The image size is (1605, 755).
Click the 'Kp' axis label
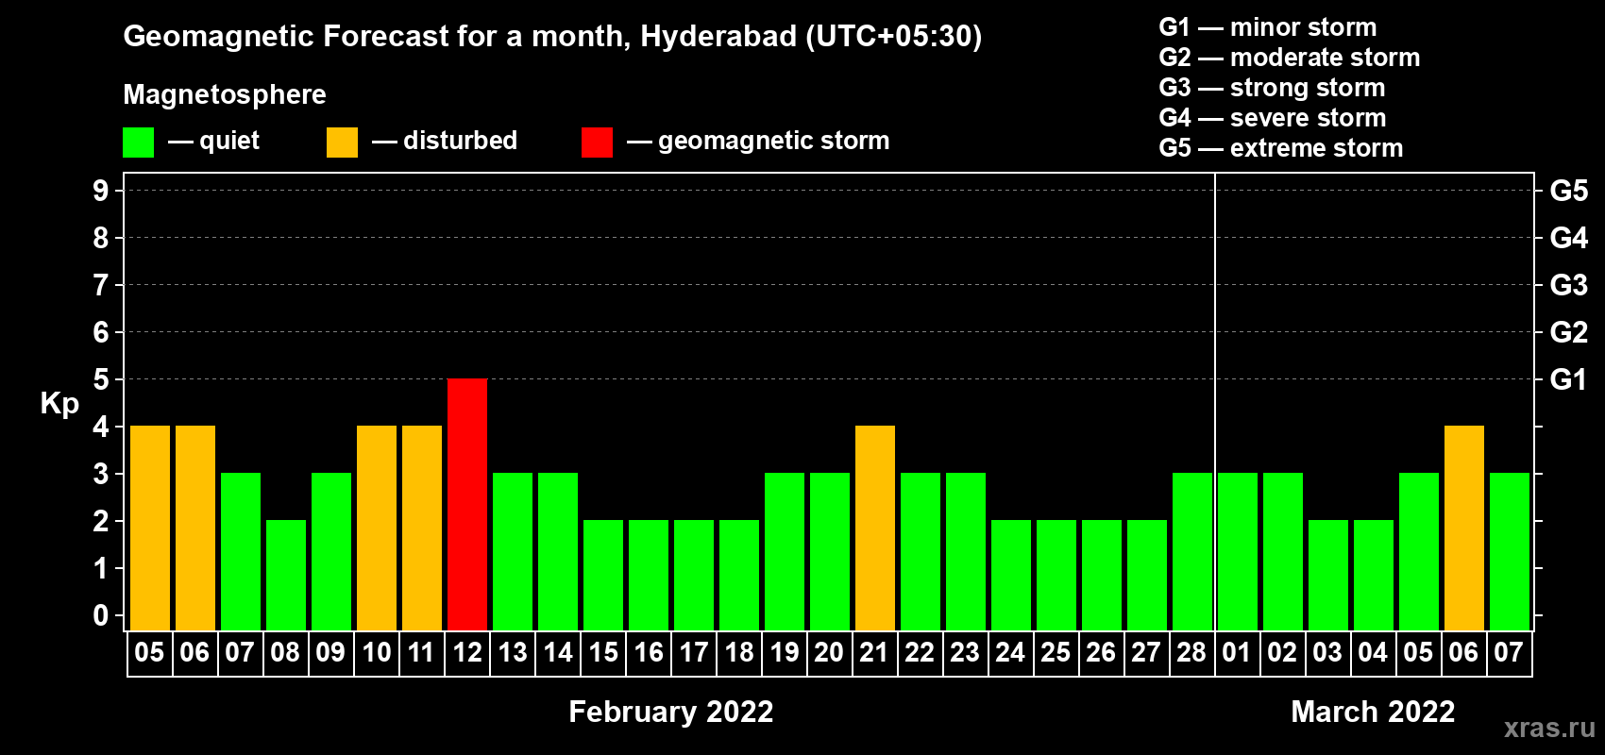[x=59, y=404]
